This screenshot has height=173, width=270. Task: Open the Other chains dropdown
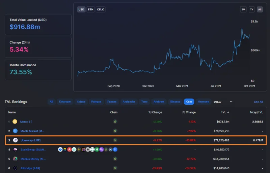click(x=223, y=102)
